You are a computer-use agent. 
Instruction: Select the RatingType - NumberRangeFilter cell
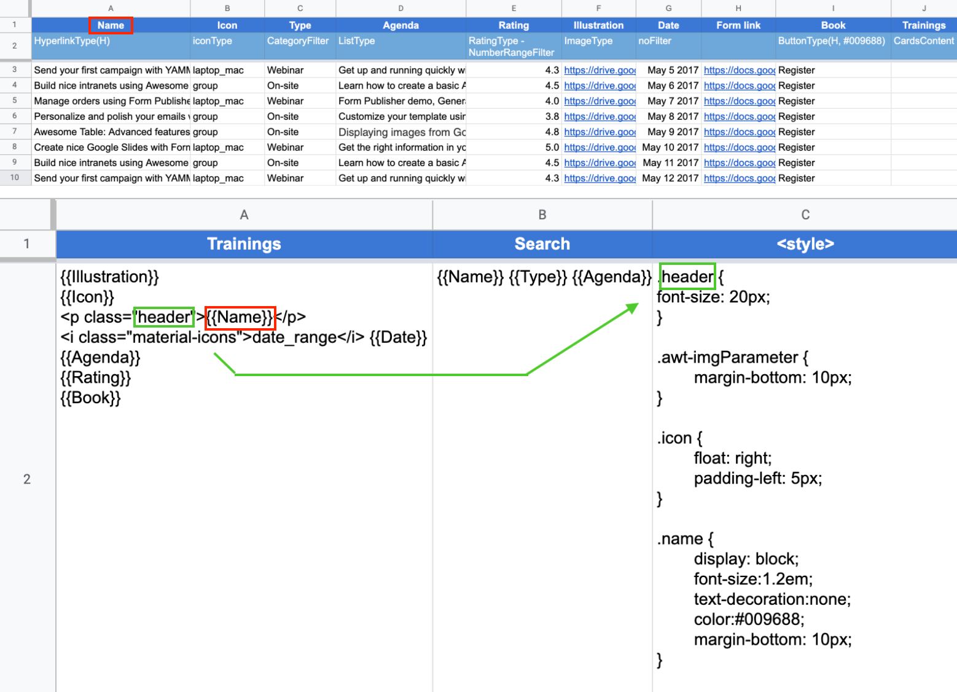click(x=514, y=46)
